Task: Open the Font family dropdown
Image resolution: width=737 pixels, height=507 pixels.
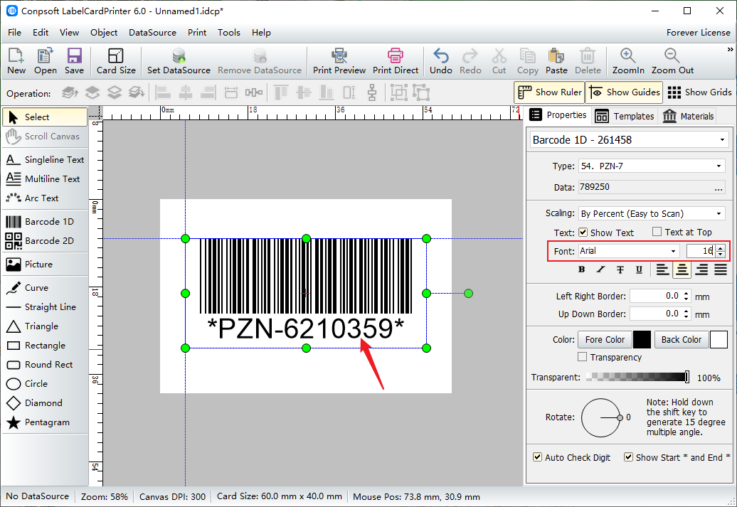Action: [x=673, y=251]
